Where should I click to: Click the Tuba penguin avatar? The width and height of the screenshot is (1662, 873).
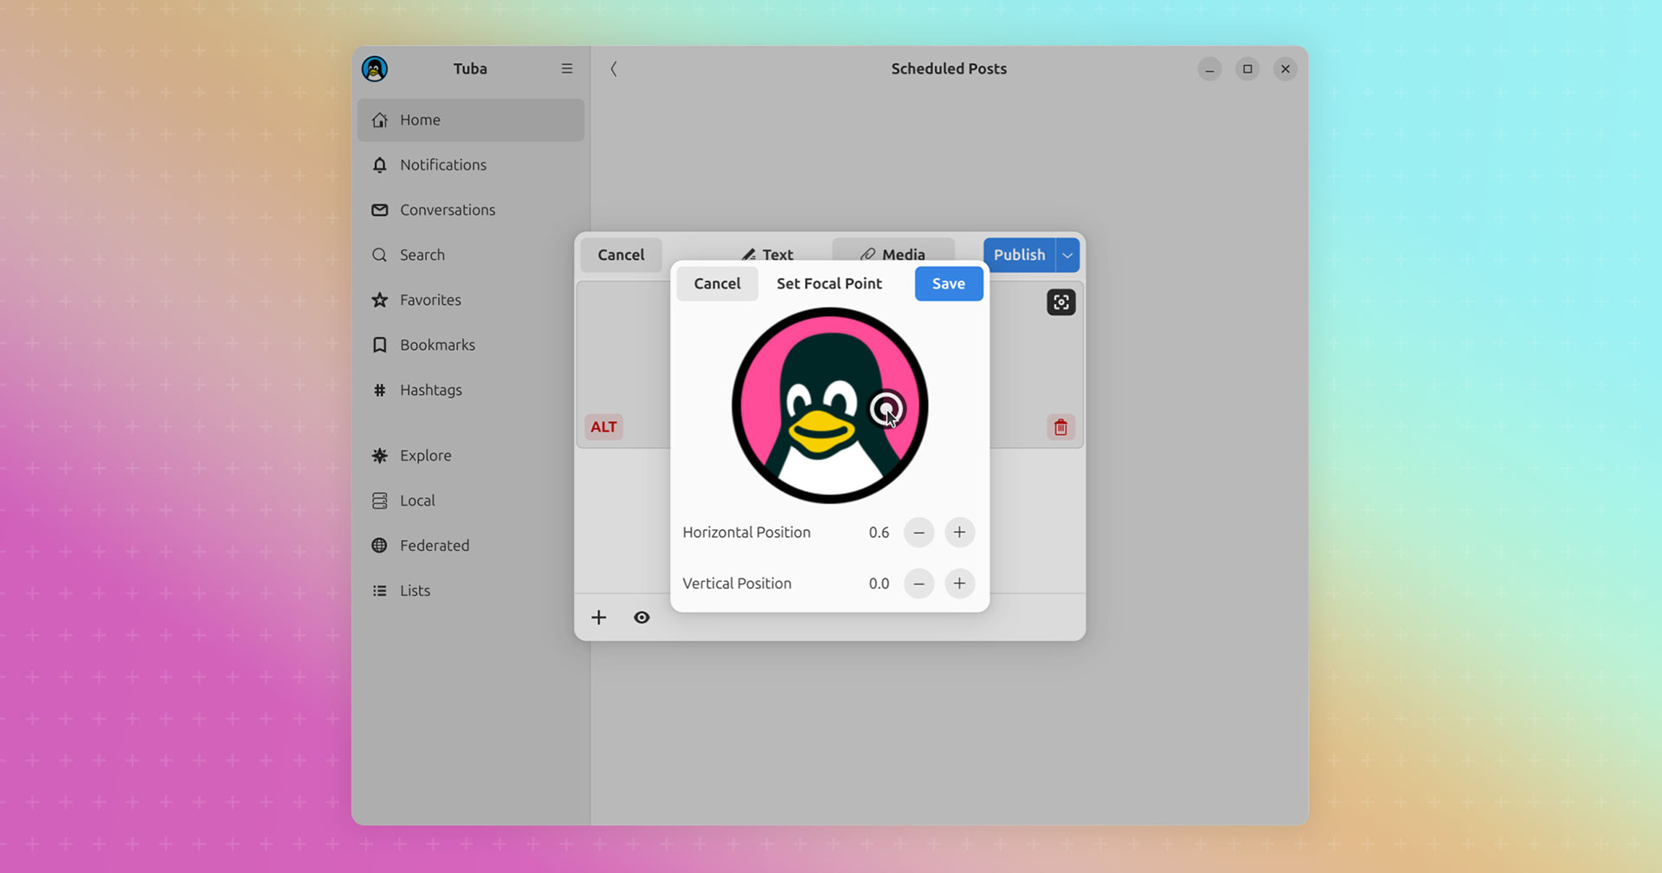click(x=375, y=68)
